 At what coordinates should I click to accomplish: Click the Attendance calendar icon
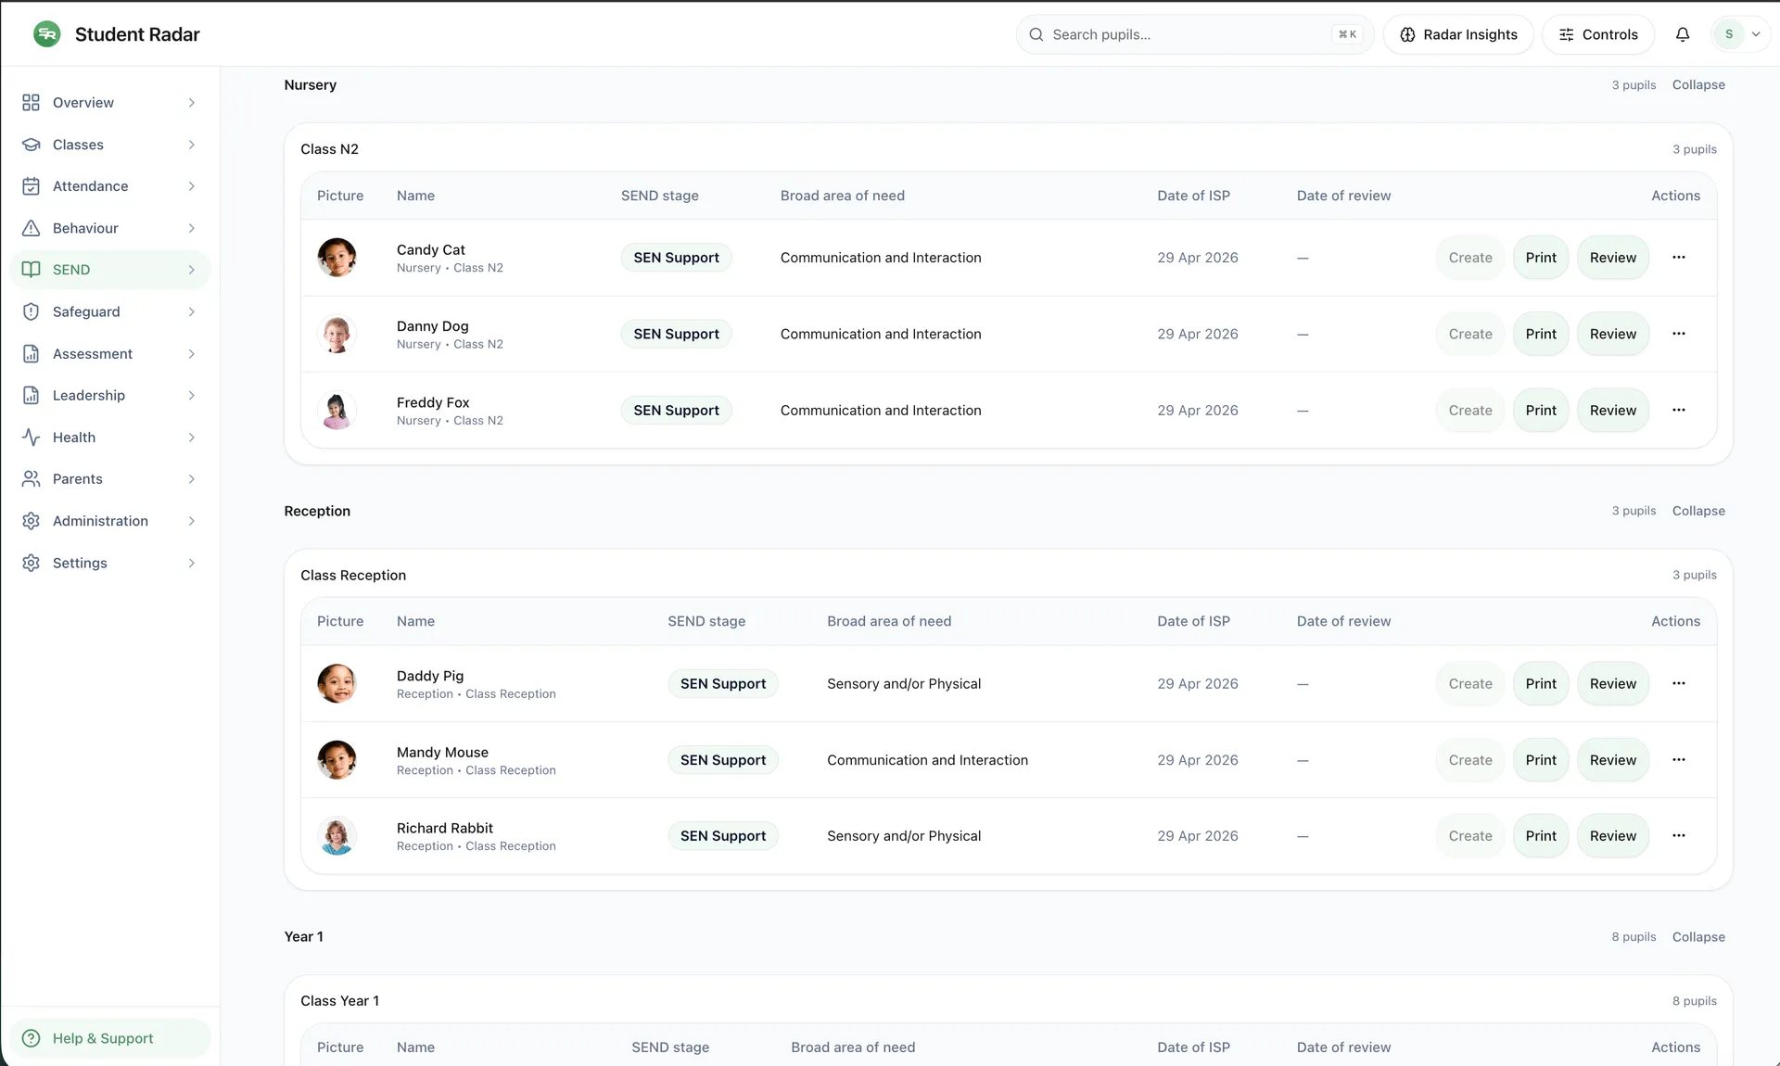click(31, 186)
